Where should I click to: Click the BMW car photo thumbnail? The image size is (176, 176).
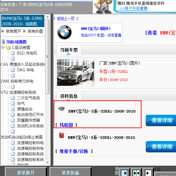(76, 73)
